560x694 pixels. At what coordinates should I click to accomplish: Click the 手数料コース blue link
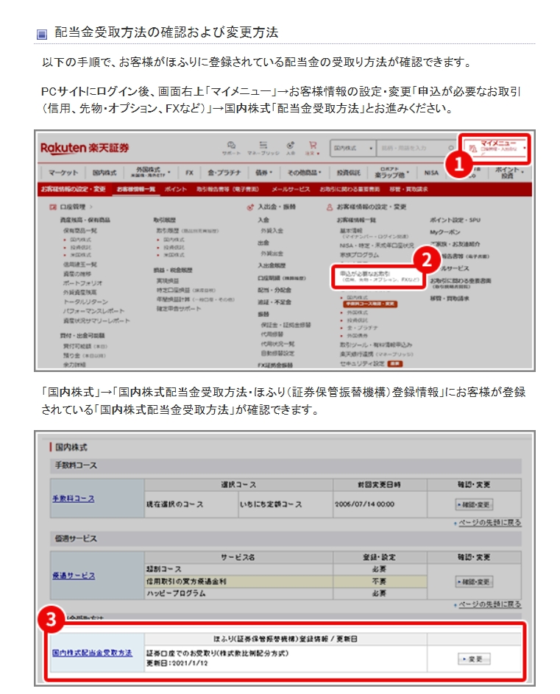click(x=74, y=498)
